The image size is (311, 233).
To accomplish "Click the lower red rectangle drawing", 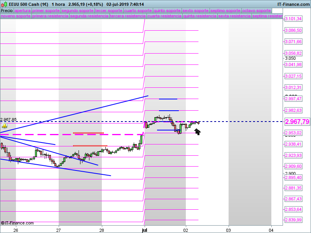I will (90, 146).
